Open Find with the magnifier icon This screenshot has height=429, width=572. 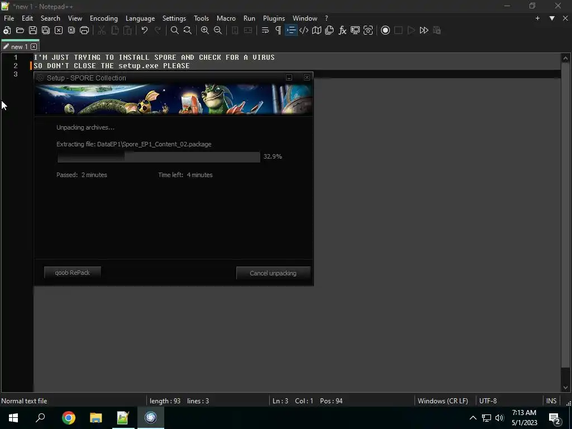pyautogui.click(x=175, y=30)
